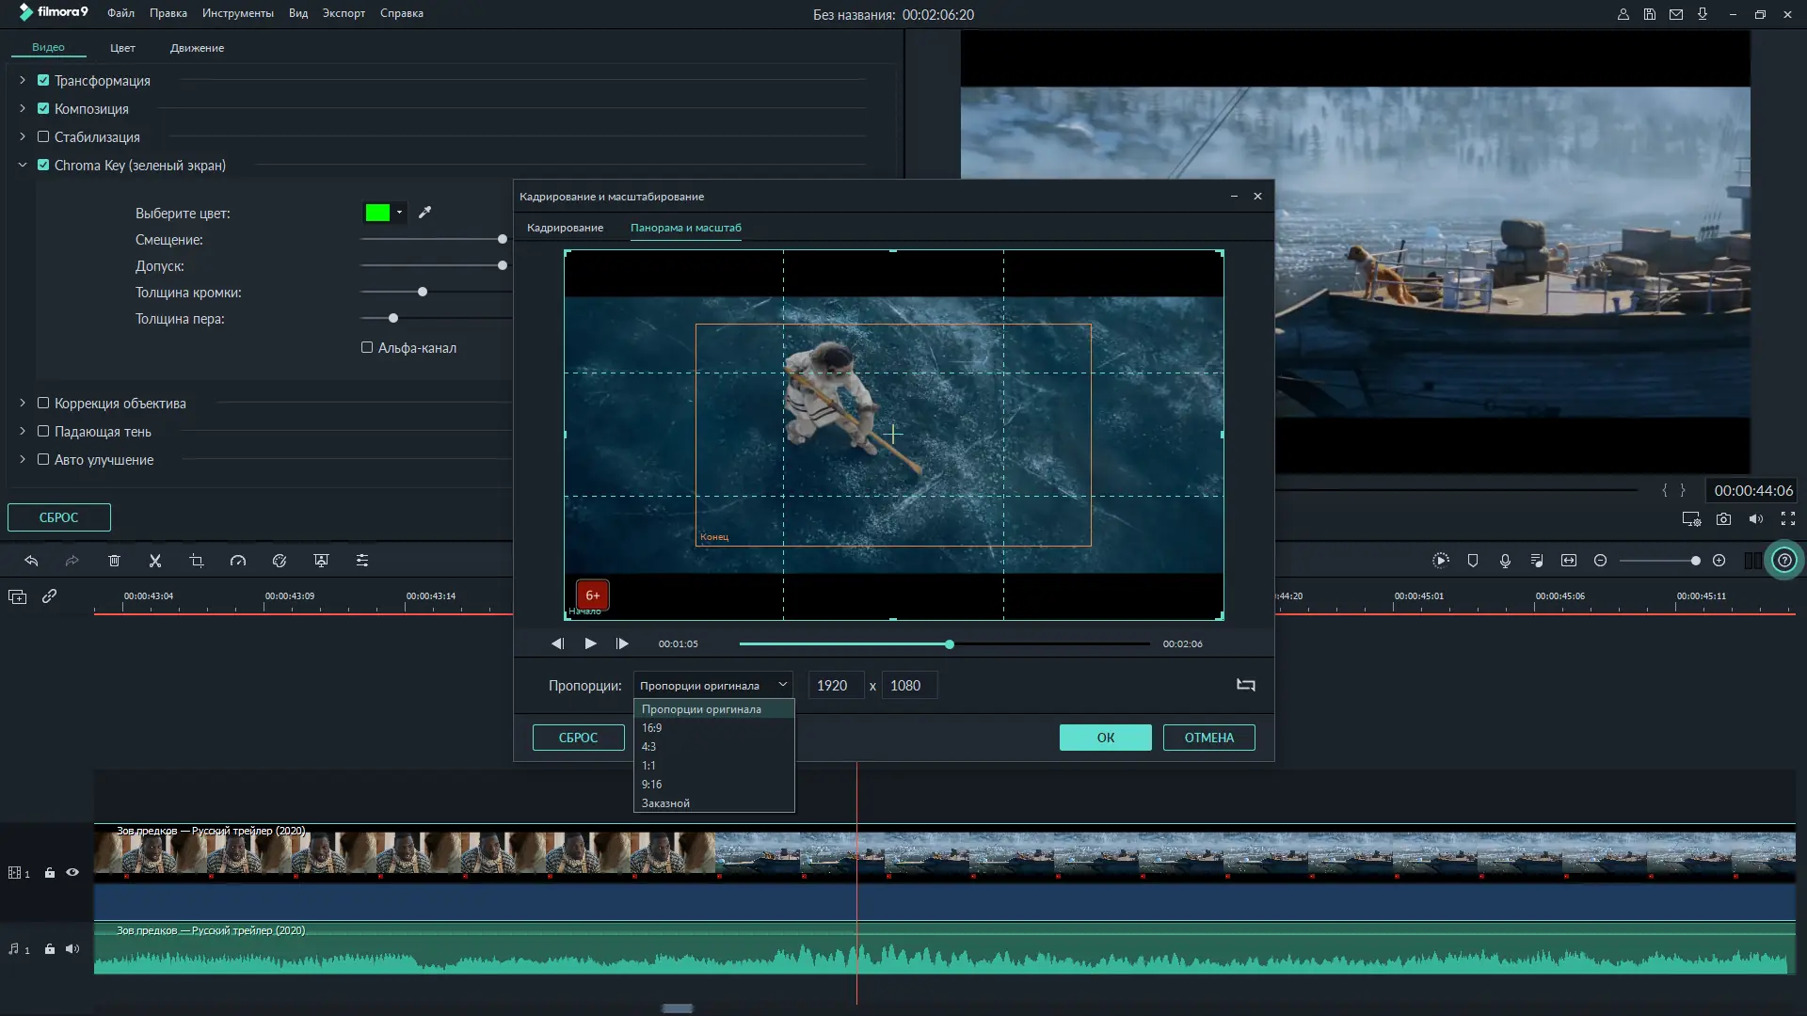This screenshot has height=1016, width=1807.
Task: Click the delete trash icon
Action: tap(114, 561)
